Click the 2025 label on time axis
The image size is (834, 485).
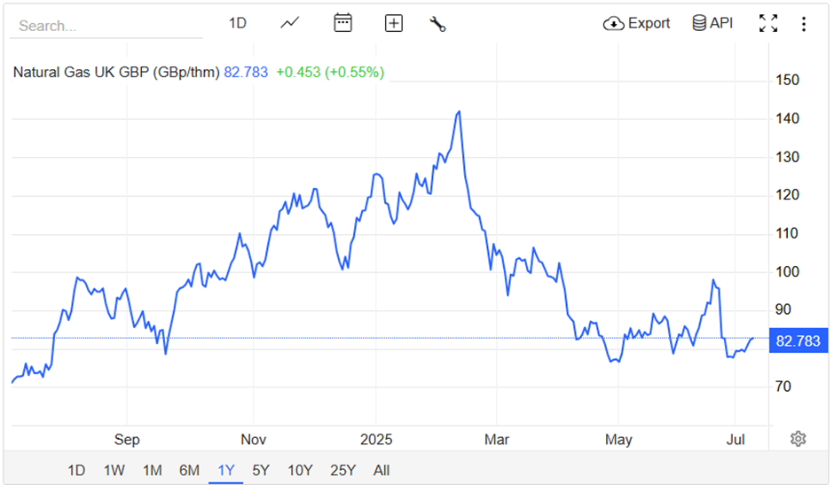(376, 440)
